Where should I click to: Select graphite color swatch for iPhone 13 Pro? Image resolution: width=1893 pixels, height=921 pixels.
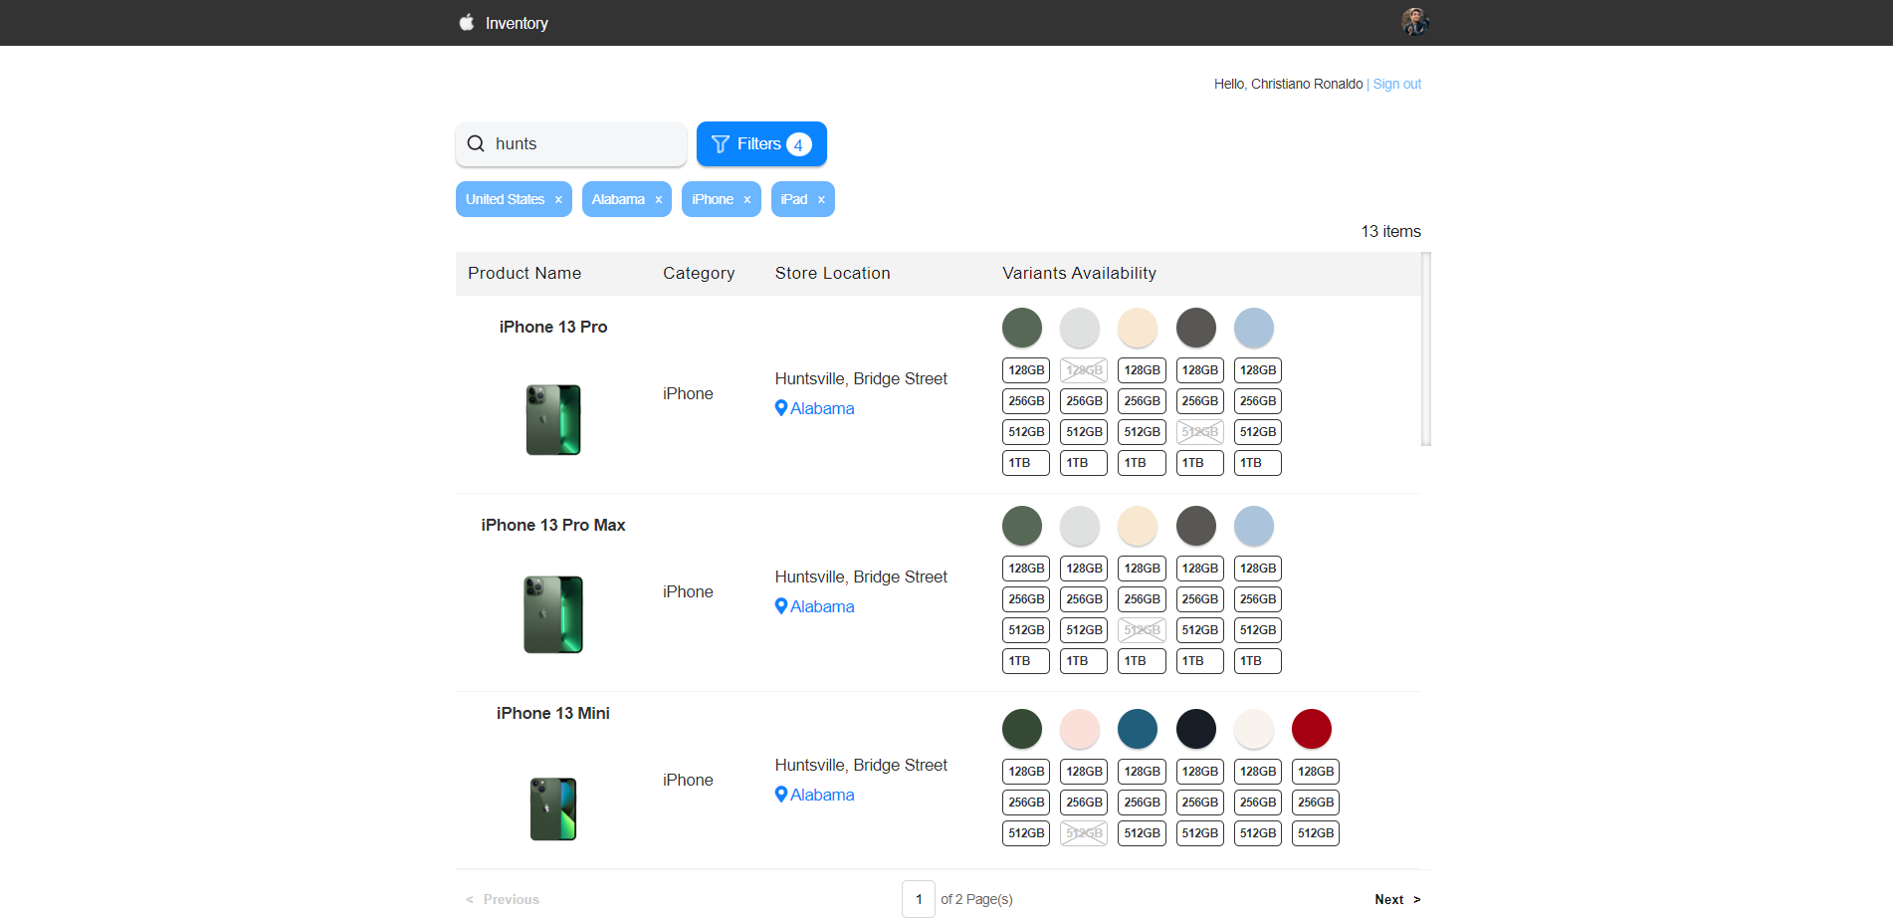point(1196,328)
